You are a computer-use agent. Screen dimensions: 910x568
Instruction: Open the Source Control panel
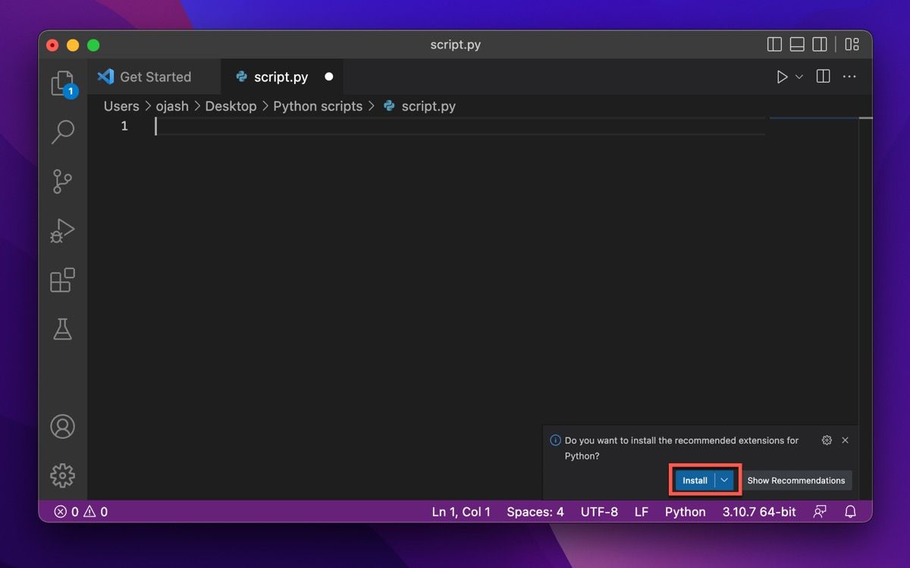pos(62,181)
